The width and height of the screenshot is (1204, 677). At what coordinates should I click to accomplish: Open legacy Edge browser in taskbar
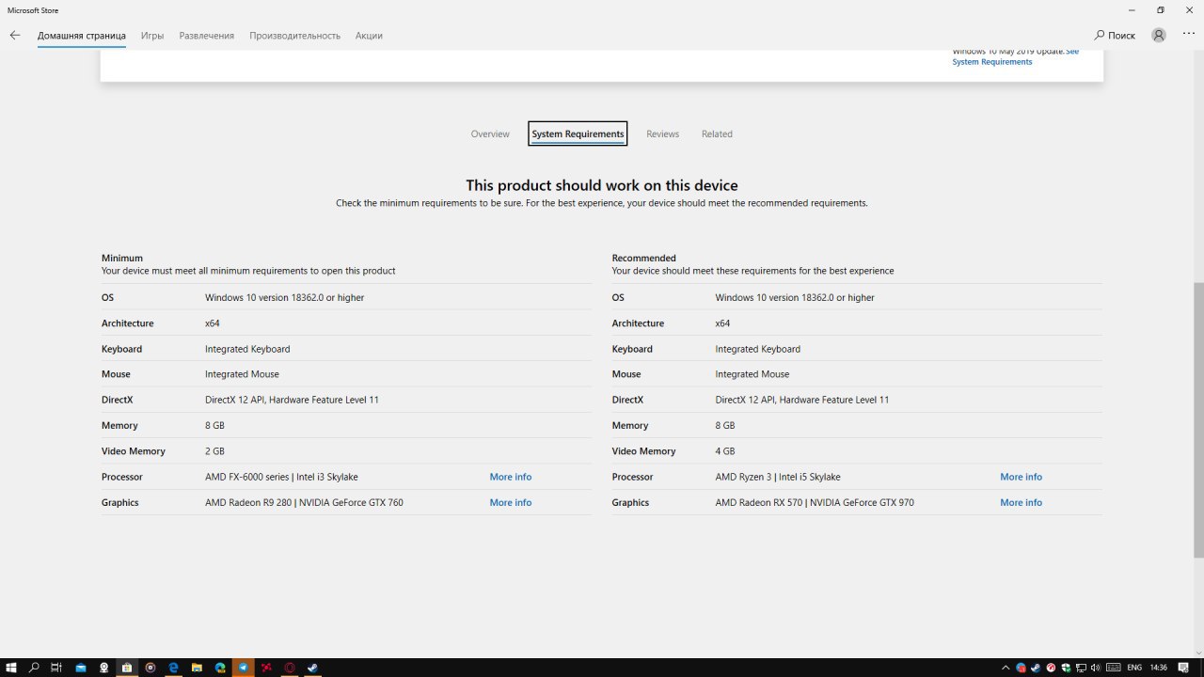click(x=173, y=668)
